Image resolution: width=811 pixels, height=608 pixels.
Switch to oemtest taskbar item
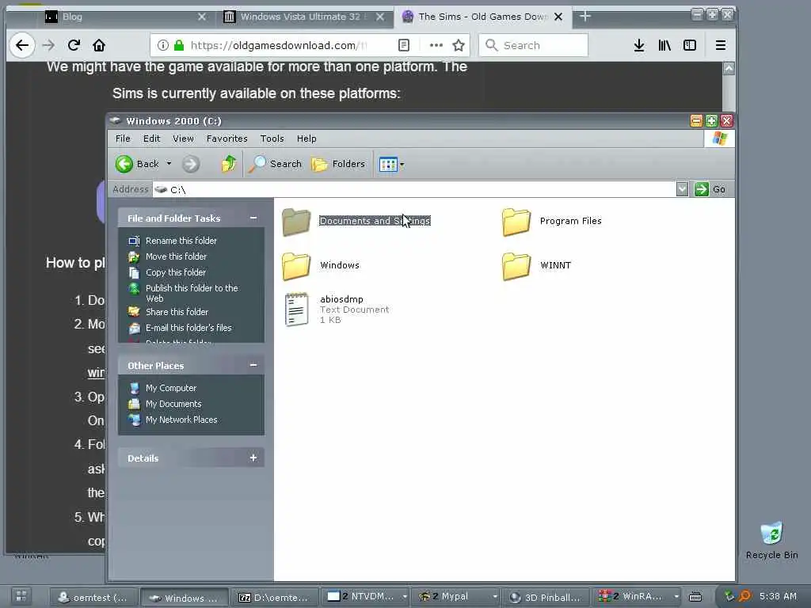pos(93,598)
